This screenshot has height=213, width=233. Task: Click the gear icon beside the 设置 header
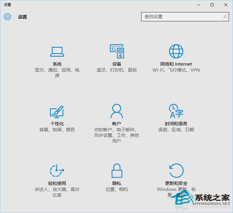[7, 17]
